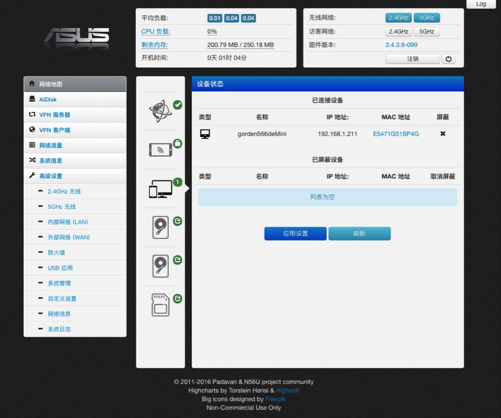This screenshot has width=501, height=418.
Task: Click the globe icon beside VPN 客户端
Action: click(32, 130)
